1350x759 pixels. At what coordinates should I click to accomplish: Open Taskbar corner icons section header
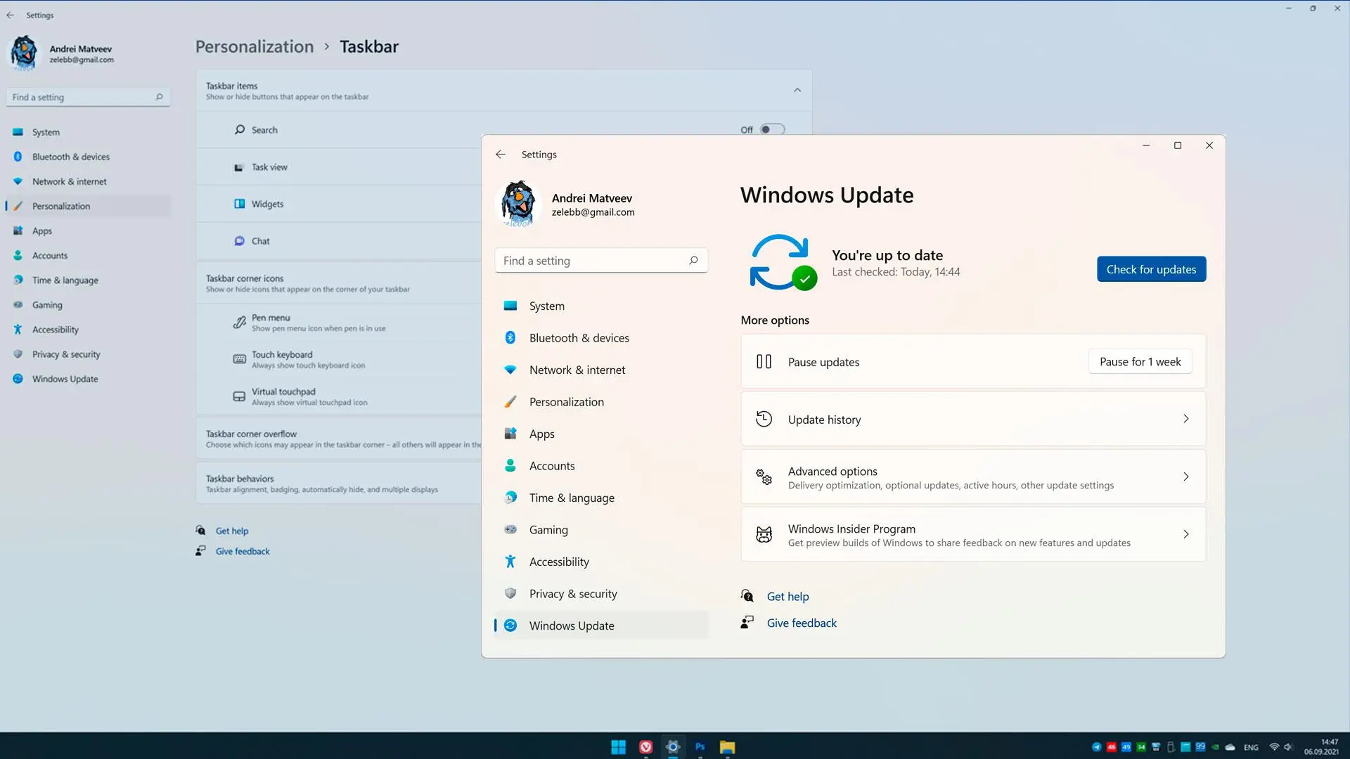coord(339,283)
